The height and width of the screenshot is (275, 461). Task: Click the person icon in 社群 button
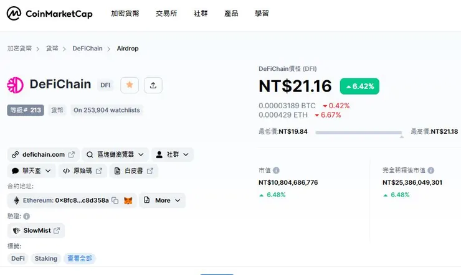(159, 155)
